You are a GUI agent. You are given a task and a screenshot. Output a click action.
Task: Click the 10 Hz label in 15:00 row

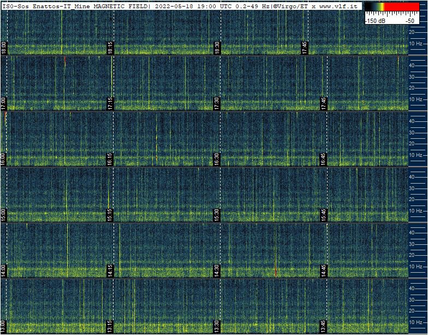pos(416,210)
